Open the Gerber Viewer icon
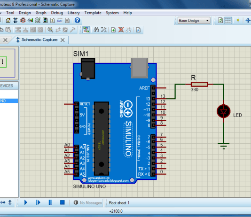 pos(38,20)
